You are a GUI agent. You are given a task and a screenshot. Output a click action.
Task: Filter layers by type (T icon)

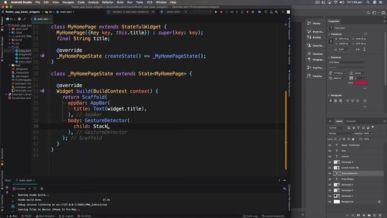tap(359, 128)
